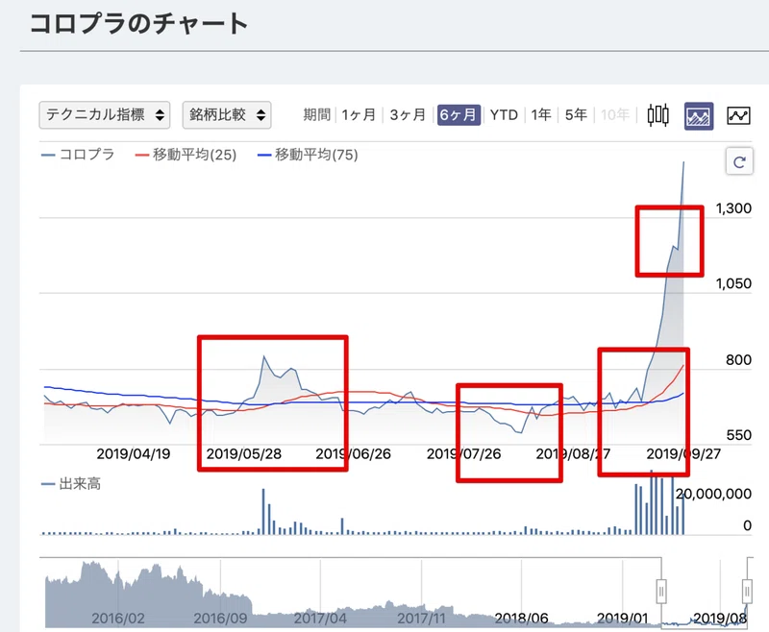Click the 期間 label

(317, 115)
